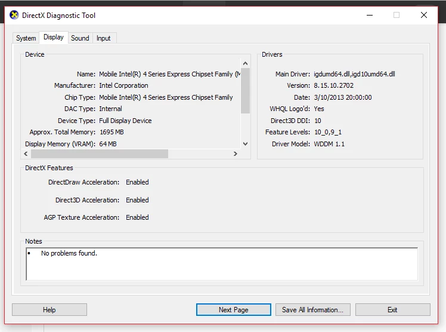Viewport: 446px width, 332px height.
Task: Click the Exit button
Action: coord(392,309)
